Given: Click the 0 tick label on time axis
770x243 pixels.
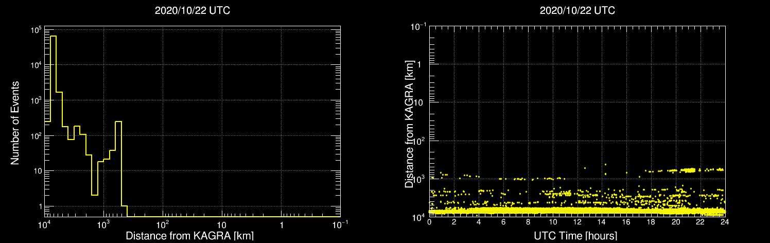Looking at the screenshot, I should tap(429, 222).
